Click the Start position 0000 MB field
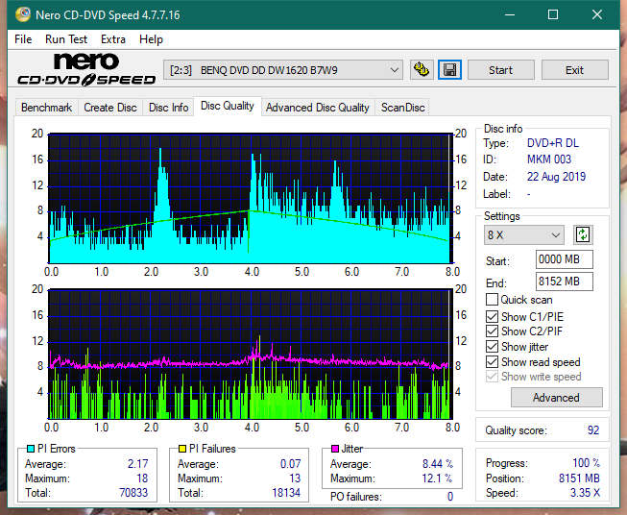Screen dimensions: 627x515 click(x=565, y=259)
